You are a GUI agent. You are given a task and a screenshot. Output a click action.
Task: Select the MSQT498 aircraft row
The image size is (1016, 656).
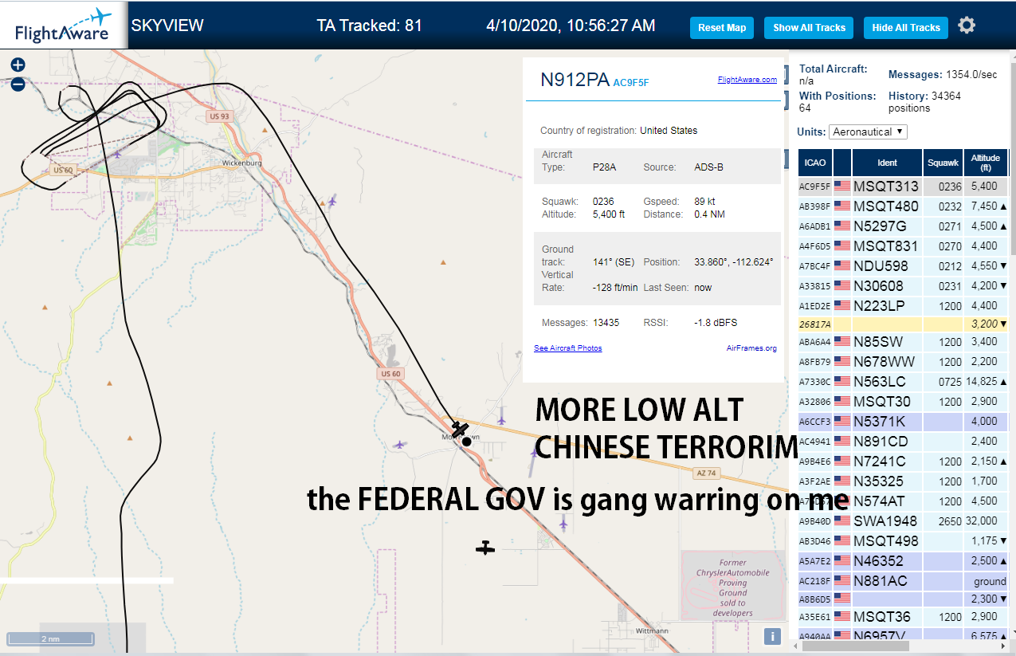903,541
